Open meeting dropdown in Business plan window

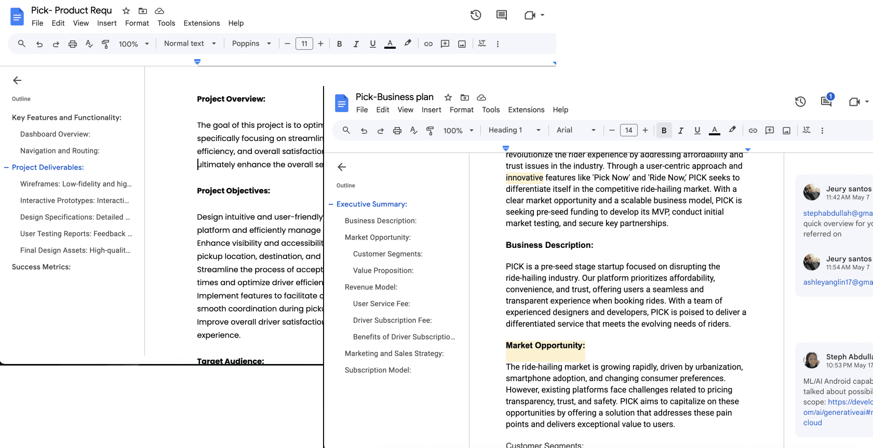pos(867,102)
